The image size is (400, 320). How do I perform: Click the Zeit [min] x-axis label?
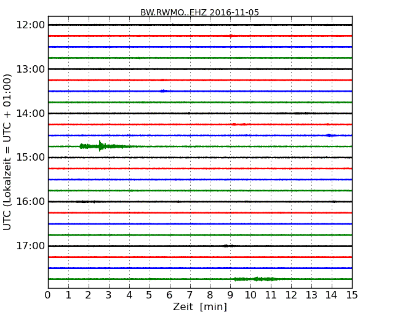pyautogui.click(x=200, y=306)
